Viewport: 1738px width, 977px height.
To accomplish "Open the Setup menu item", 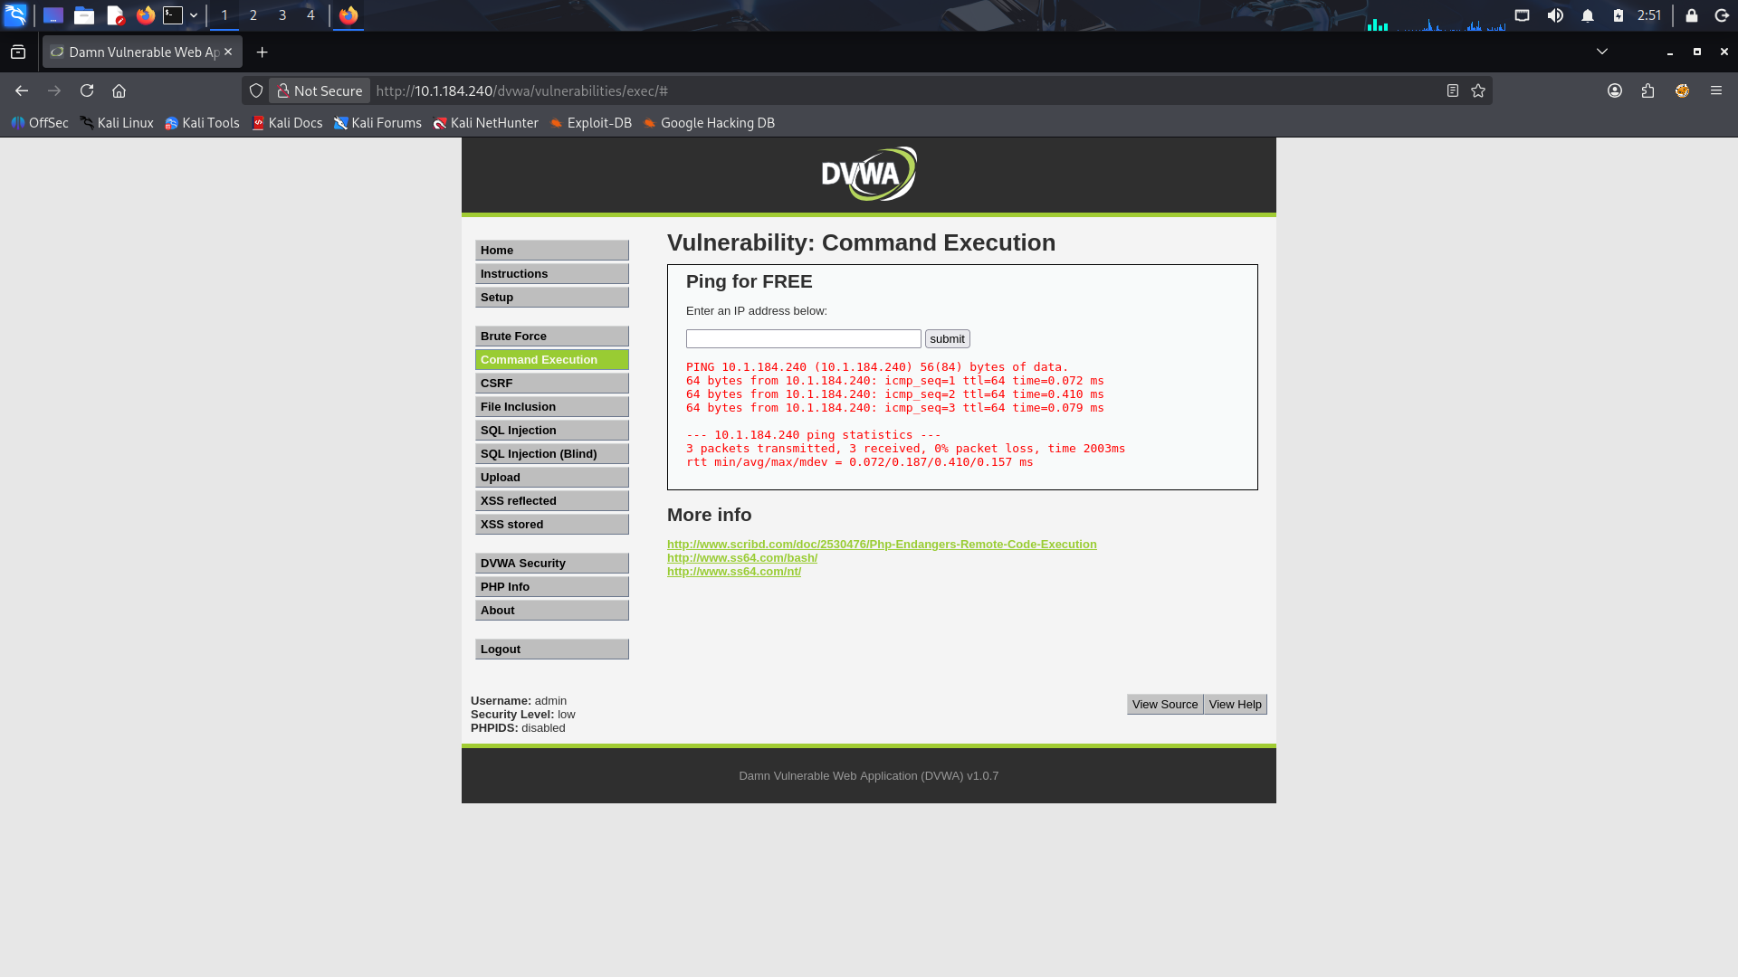I will click(552, 298).
